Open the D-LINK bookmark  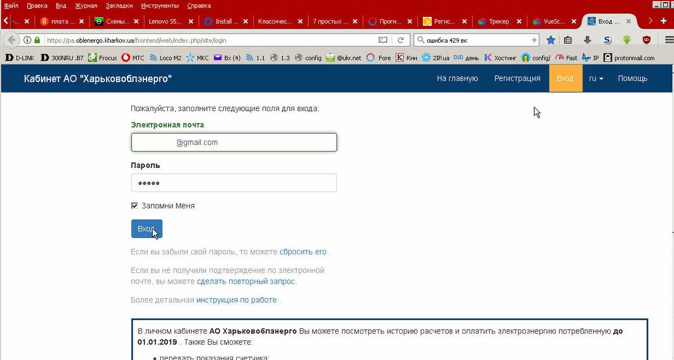tap(20, 57)
